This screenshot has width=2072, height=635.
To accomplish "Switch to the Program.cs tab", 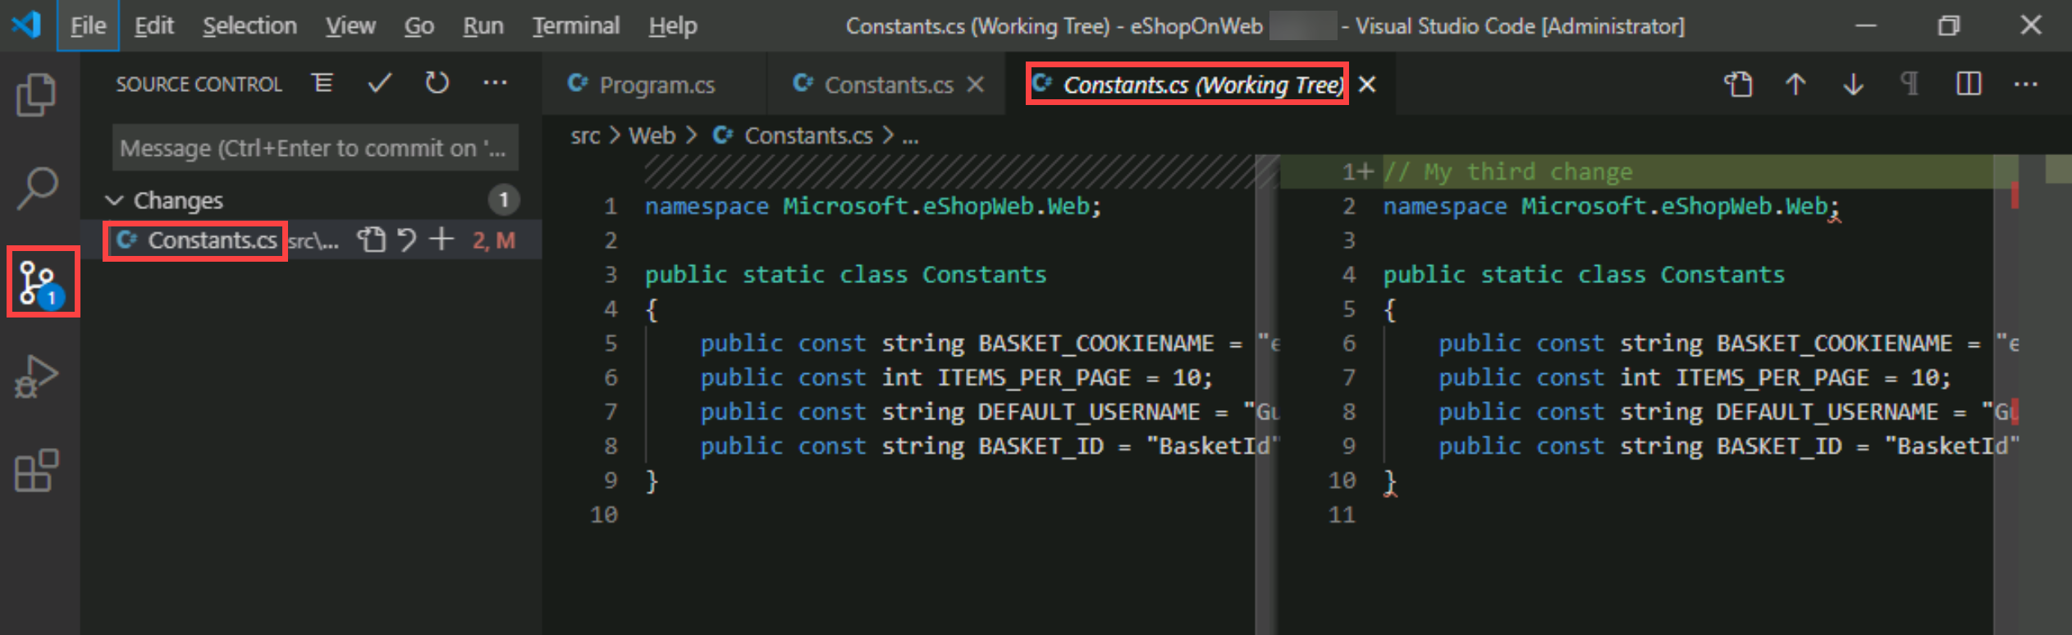I will pyautogui.click(x=654, y=85).
